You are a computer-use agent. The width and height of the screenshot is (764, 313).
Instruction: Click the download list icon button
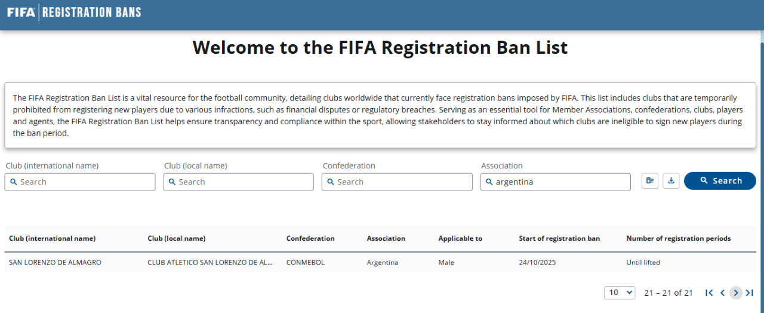pos(671,180)
